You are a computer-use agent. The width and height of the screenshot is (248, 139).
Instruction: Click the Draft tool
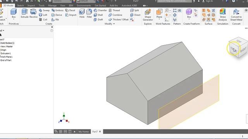click(98, 20)
